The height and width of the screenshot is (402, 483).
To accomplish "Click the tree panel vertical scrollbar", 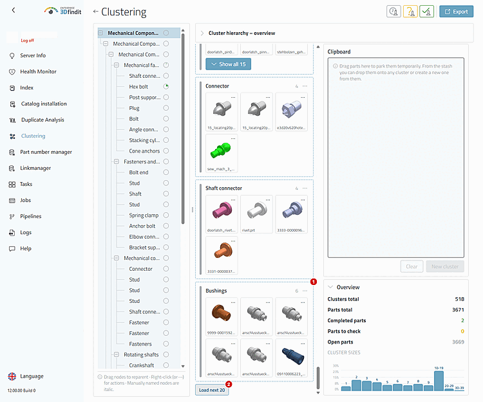I will pos(183,129).
